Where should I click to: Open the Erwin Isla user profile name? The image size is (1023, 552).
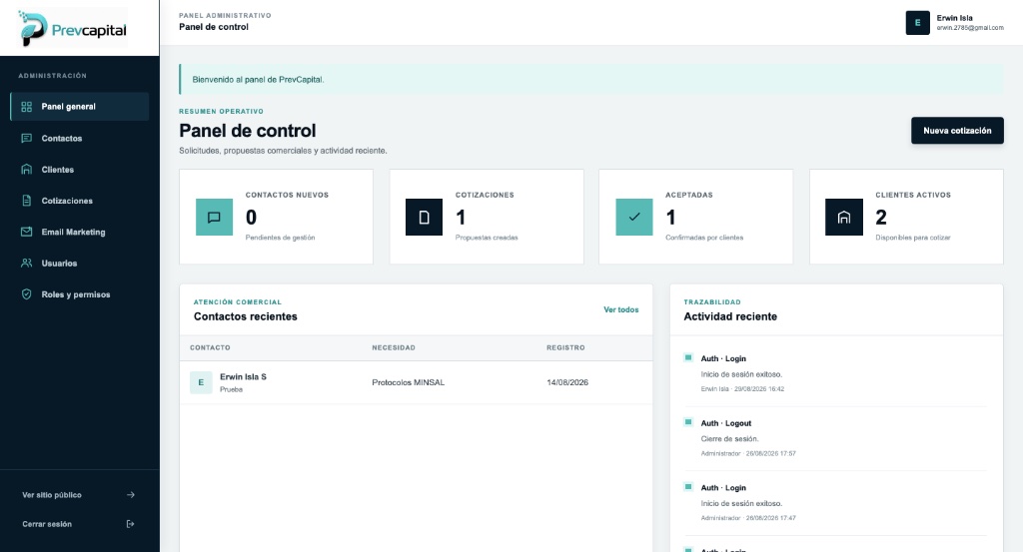tap(954, 18)
